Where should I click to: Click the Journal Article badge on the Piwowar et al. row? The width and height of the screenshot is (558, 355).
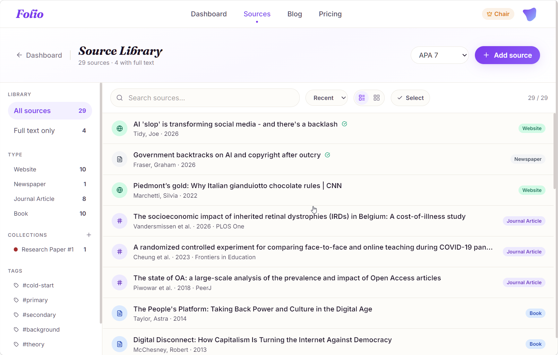[524, 282]
